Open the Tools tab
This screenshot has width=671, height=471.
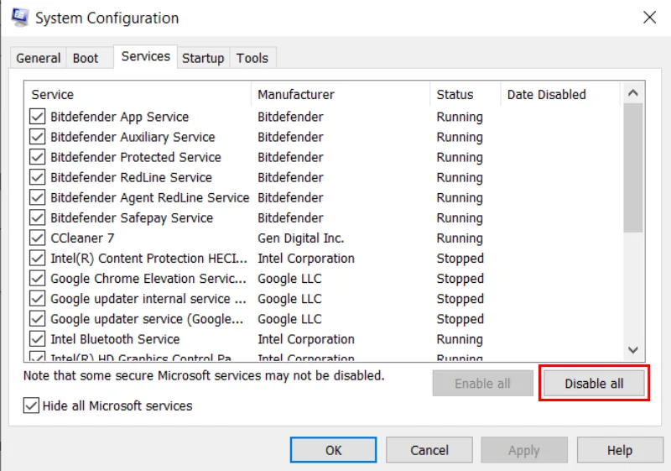click(x=252, y=58)
